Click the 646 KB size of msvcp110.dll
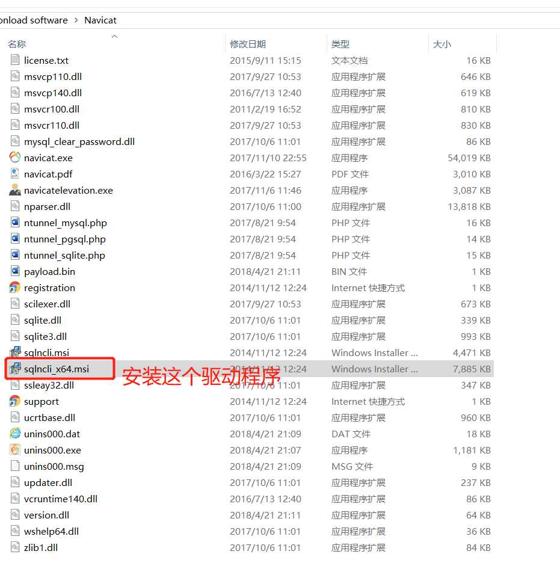 coord(476,76)
